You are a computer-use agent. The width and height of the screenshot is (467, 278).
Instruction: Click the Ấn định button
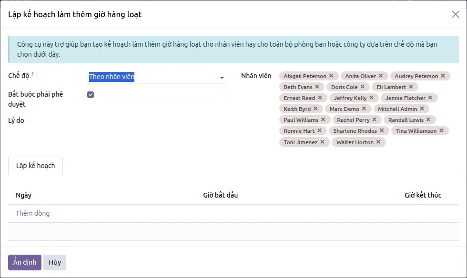pos(25,262)
